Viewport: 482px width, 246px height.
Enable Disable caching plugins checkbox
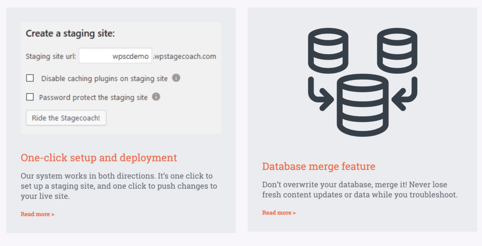[x=30, y=78]
